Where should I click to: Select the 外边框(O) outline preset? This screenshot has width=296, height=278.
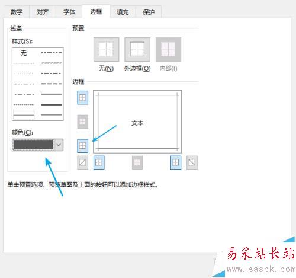pos(137,50)
